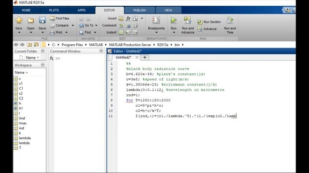This screenshot has height=173, width=309.
Task: Click the Breakpoints icon
Action: coord(156,20)
